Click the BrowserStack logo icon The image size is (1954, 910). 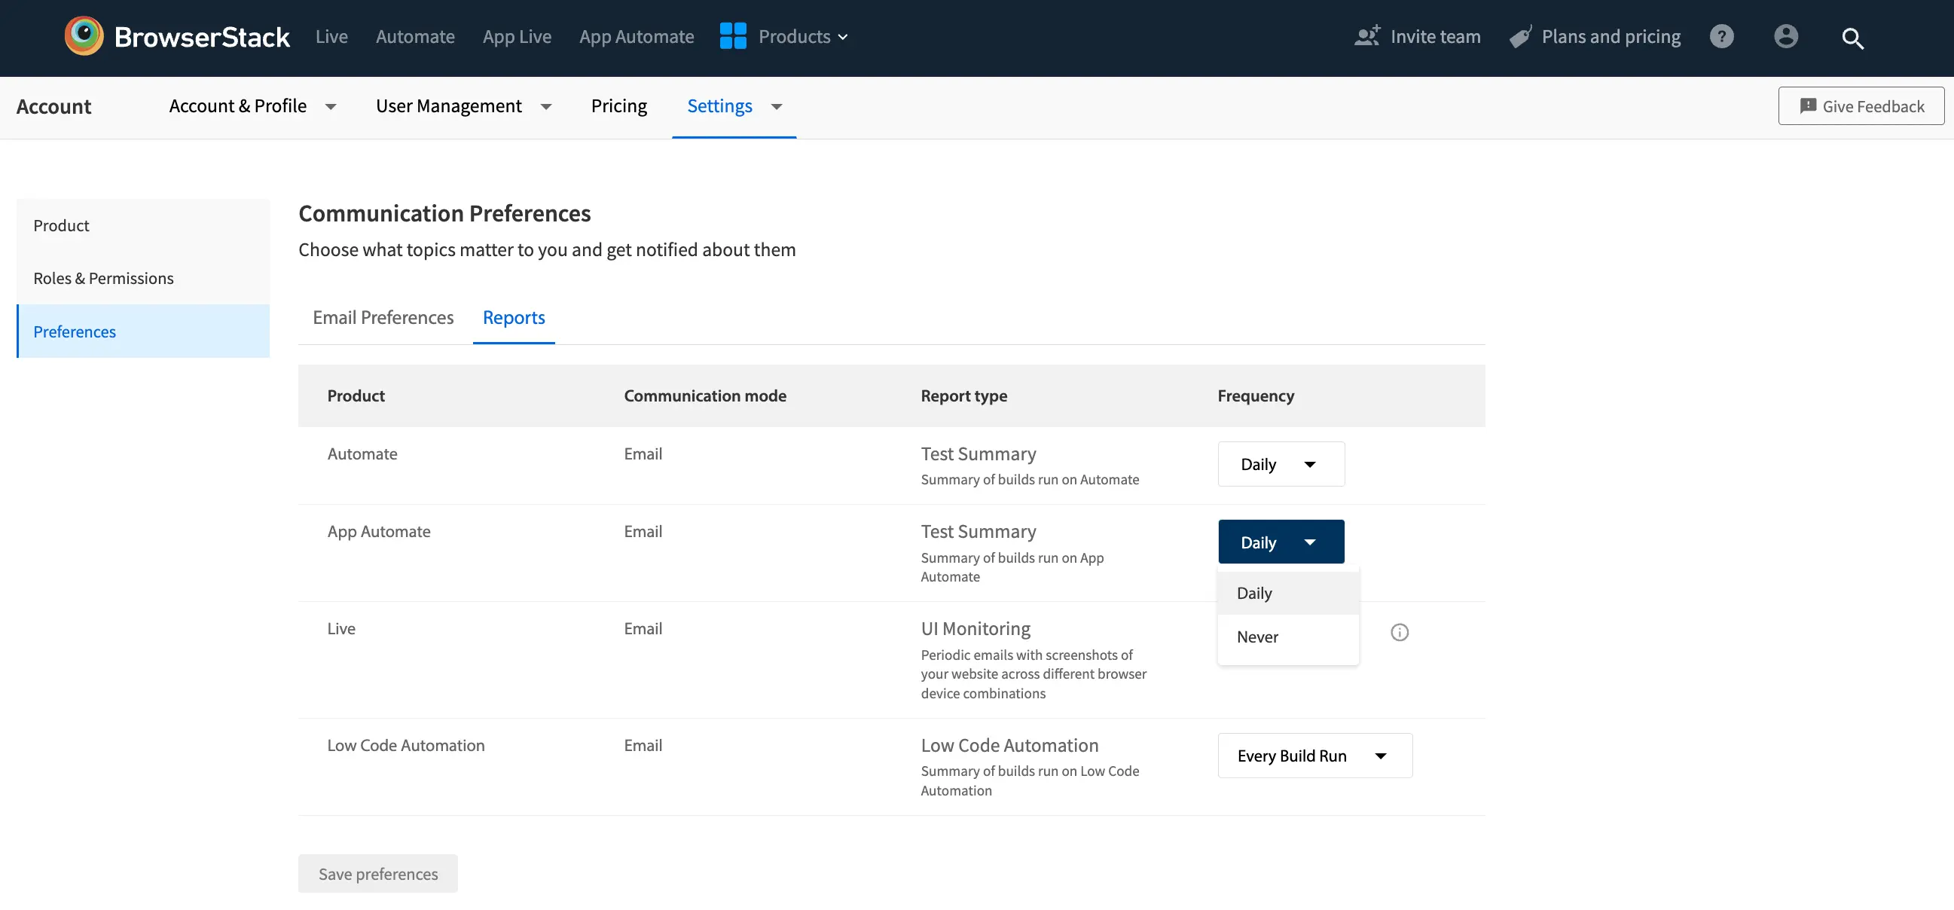tap(84, 35)
